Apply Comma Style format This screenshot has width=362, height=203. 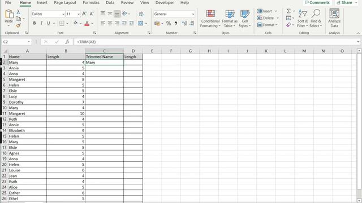176,23
